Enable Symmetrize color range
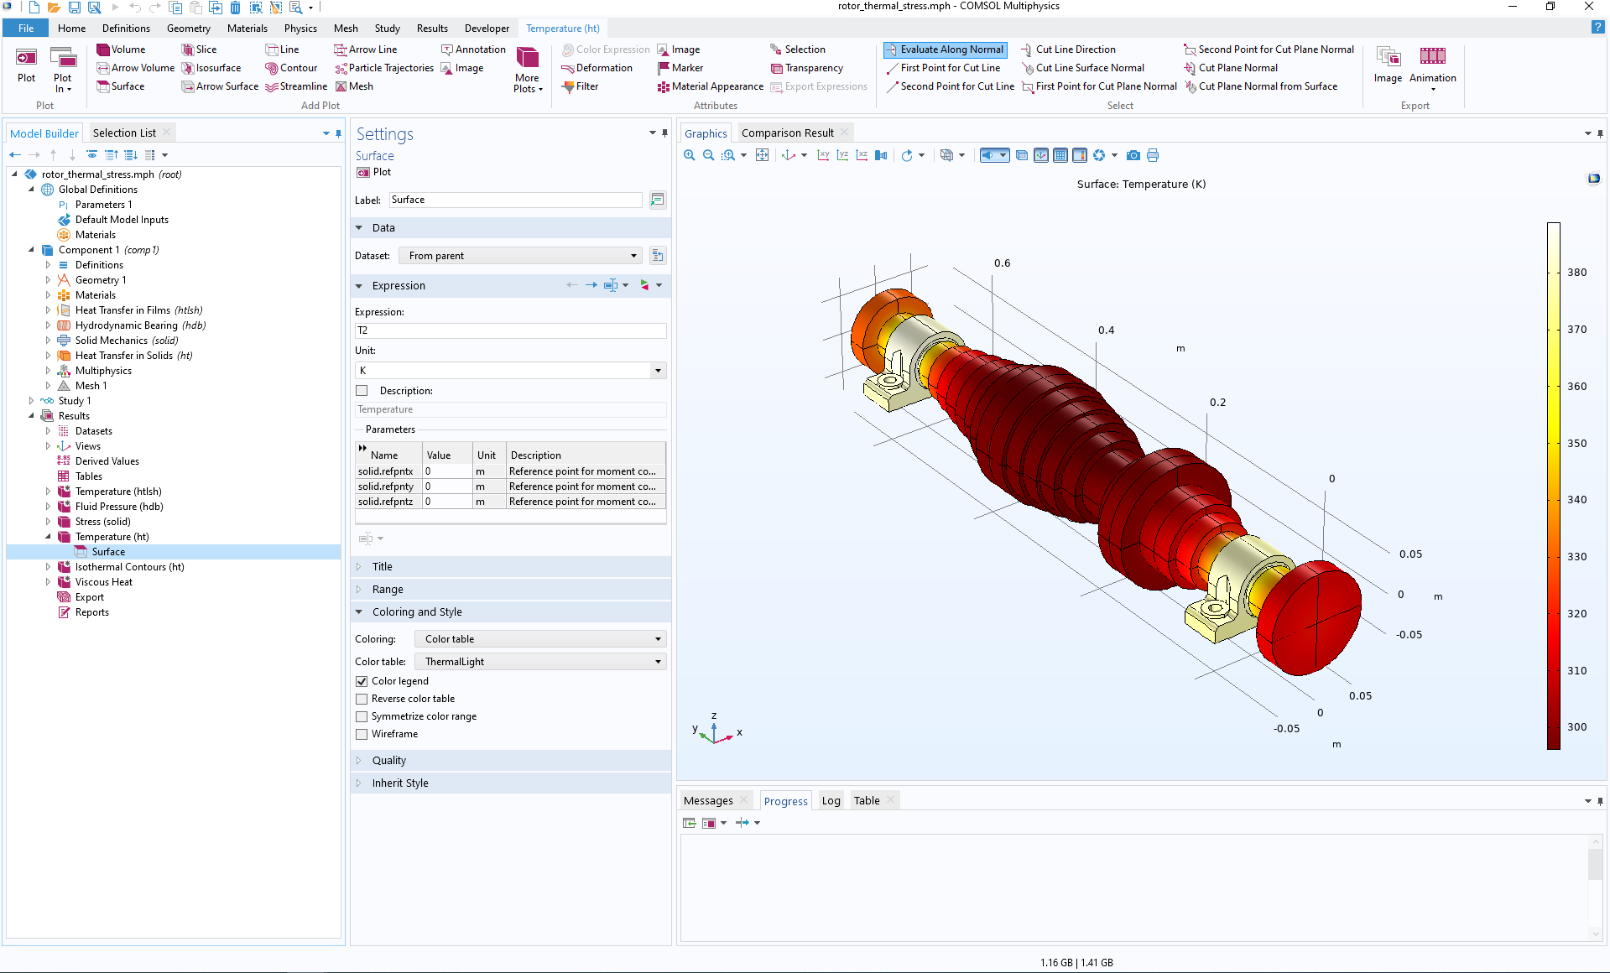This screenshot has height=973, width=1610. click(x=362, y=716)
